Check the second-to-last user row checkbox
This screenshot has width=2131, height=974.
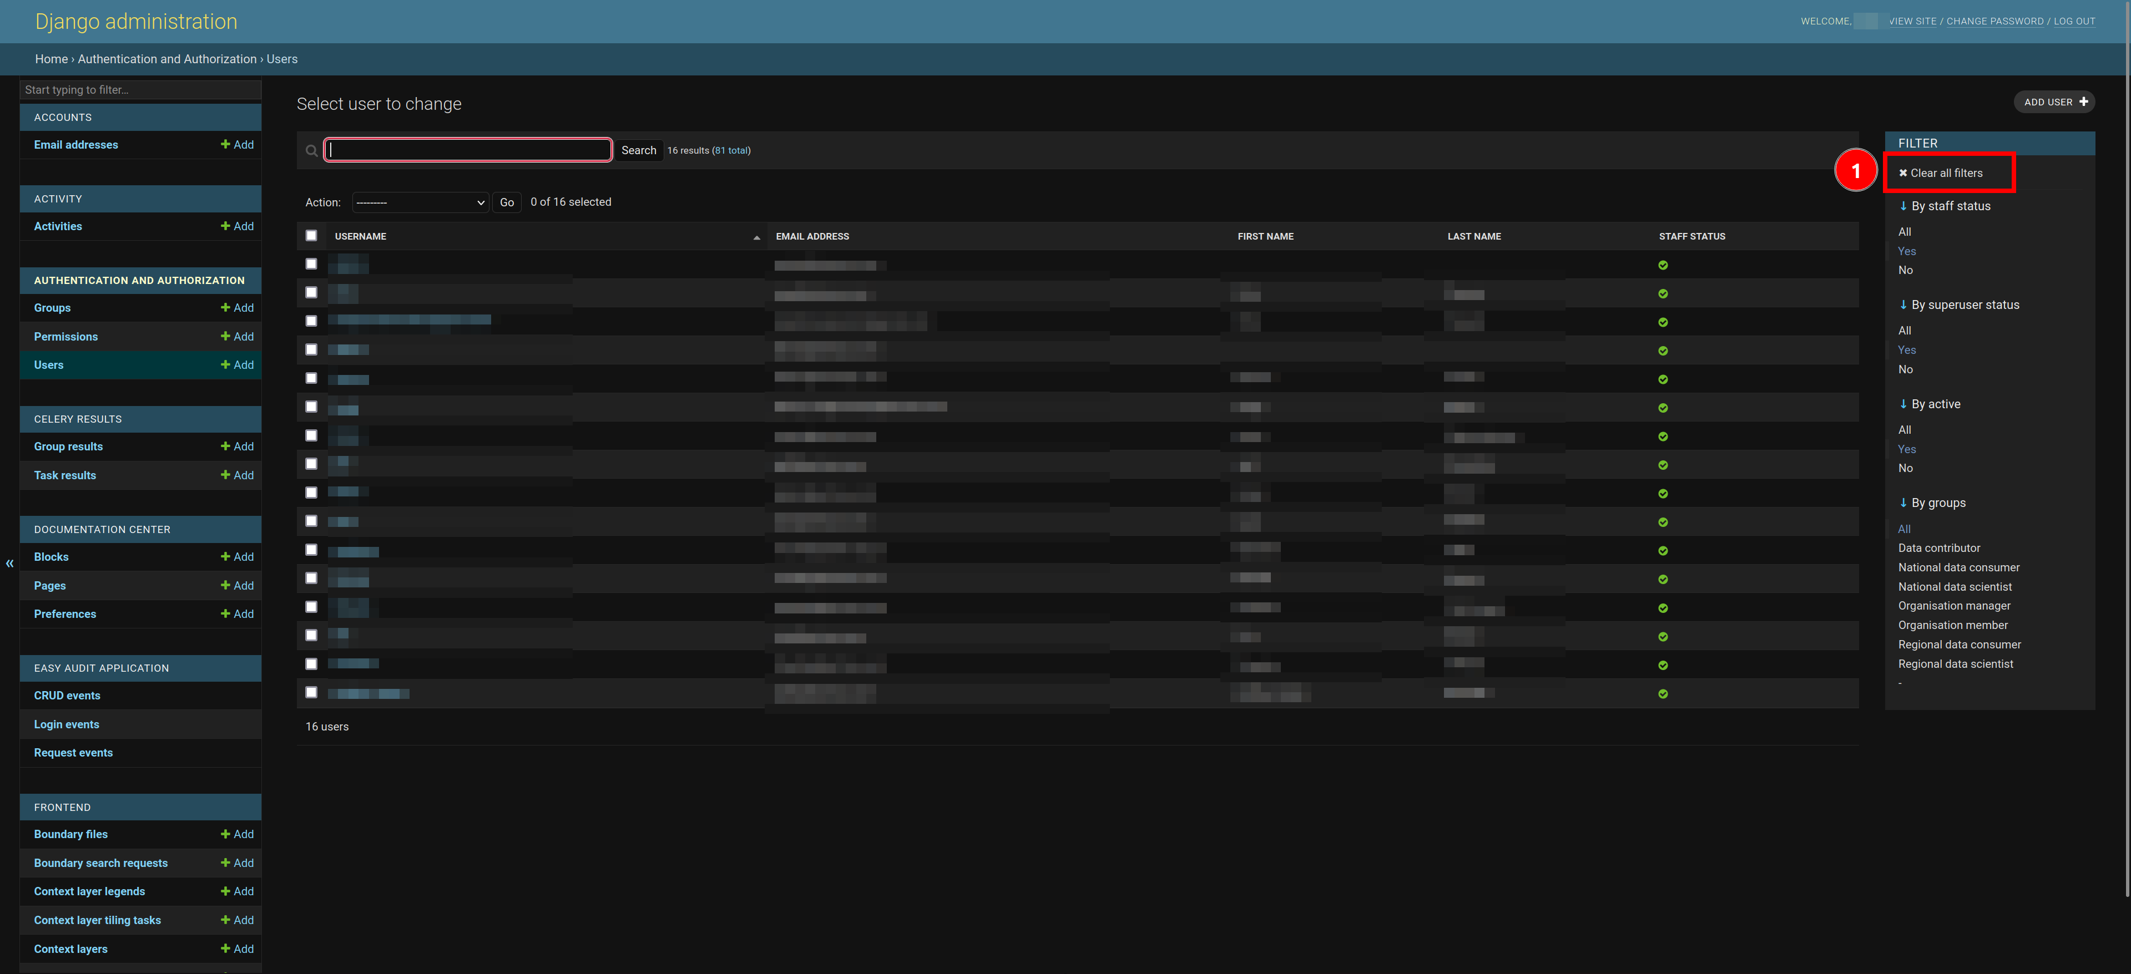pyautogui.click(x=311, y=664)
